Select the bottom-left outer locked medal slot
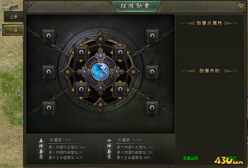The image size is (248, 168). click(x=49, y=108)
